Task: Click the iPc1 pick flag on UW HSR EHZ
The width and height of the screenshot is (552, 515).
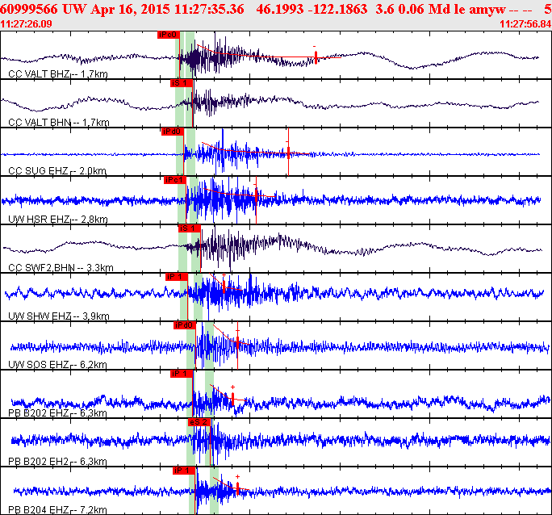Action: tap(175, 180)
